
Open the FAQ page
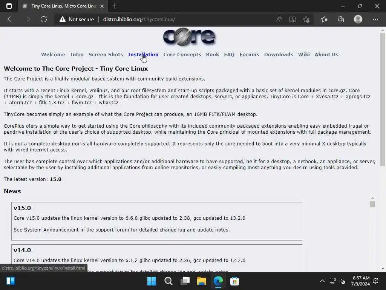point(229,54)
